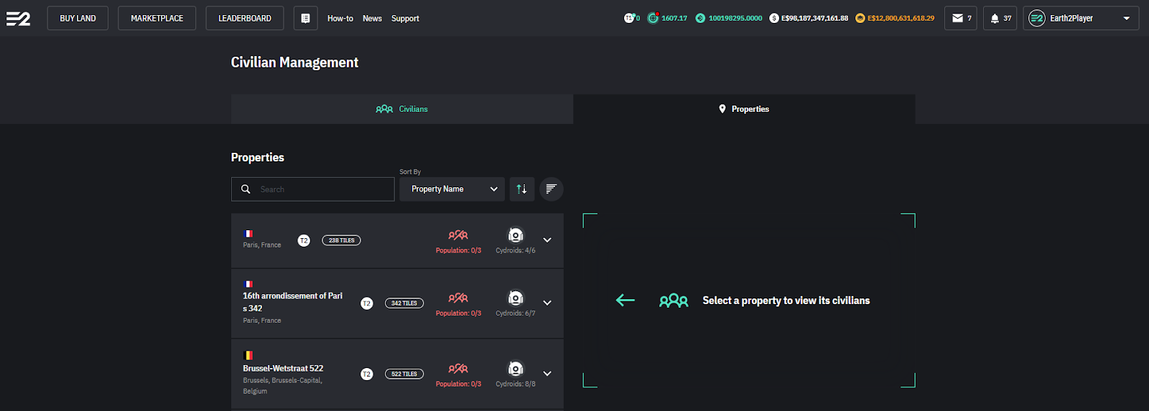The height and width of the screenshot is (411, 1149).
Task: Expand the first Paris, France property row
Action: tap(547, 240)
